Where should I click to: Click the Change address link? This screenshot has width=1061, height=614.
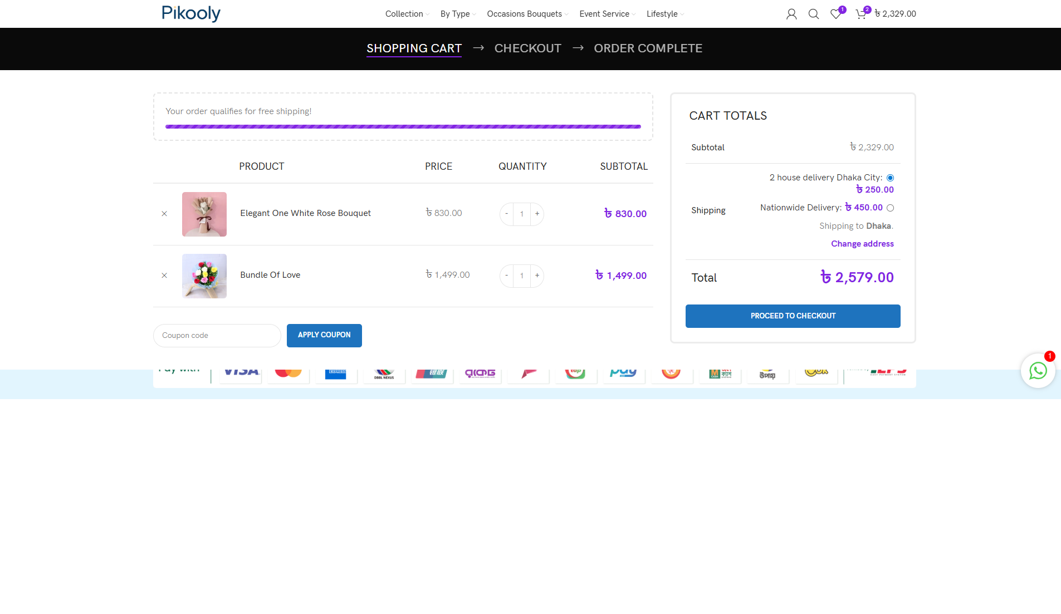[x=862, y=244]
